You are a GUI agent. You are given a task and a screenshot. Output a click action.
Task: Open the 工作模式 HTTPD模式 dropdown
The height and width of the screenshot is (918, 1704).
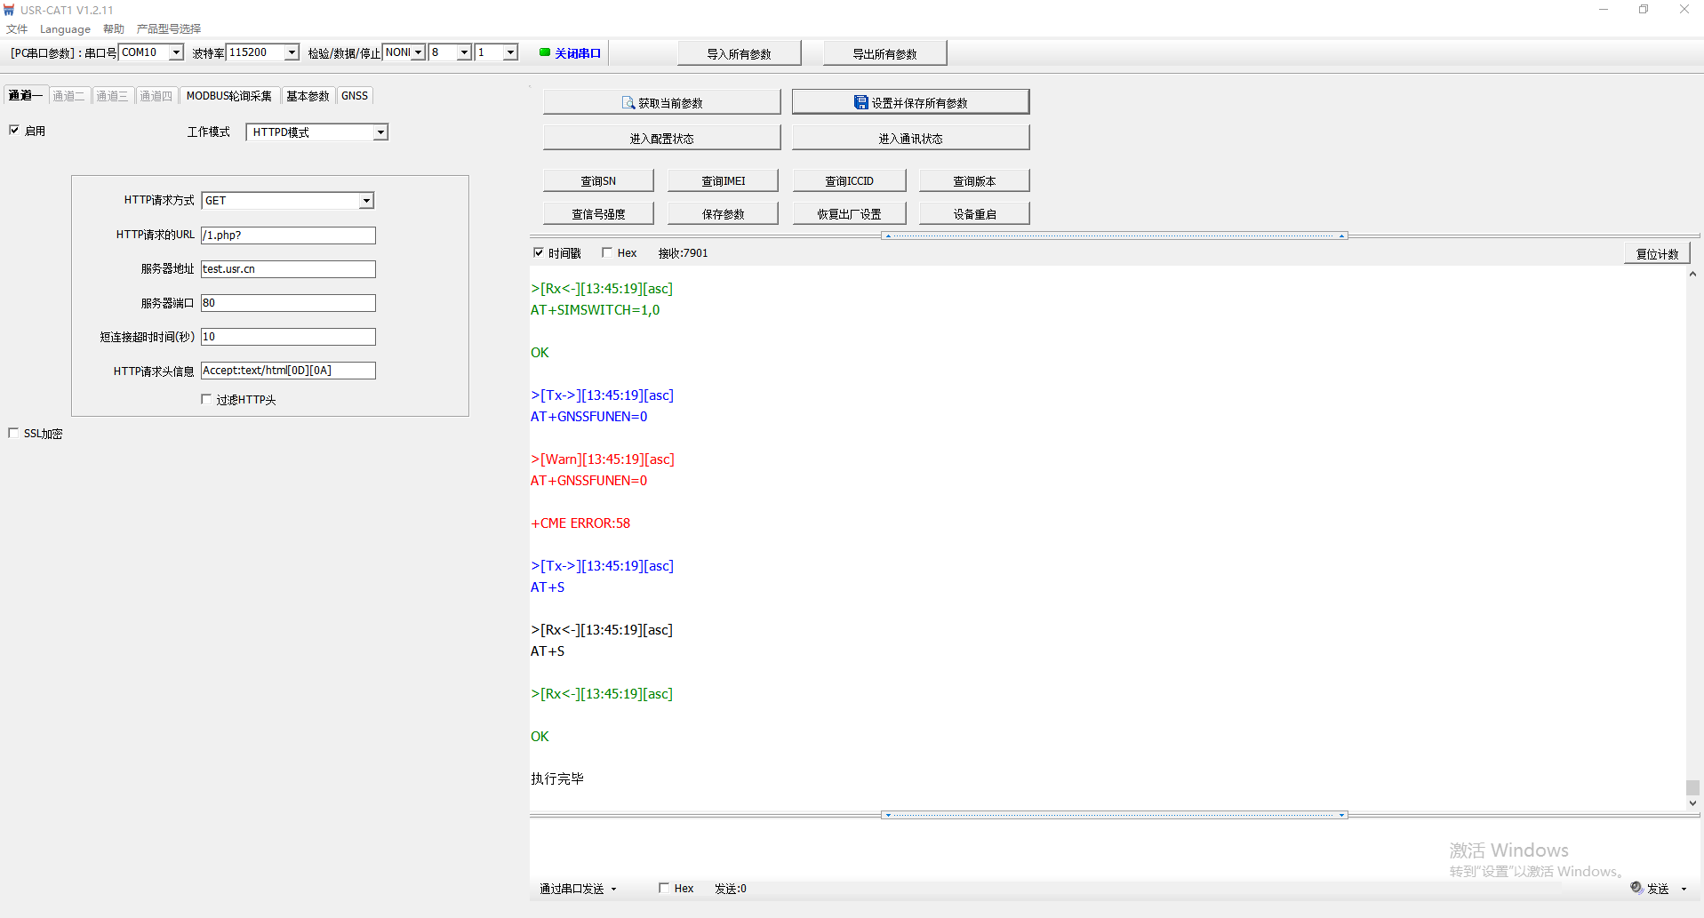380,132
